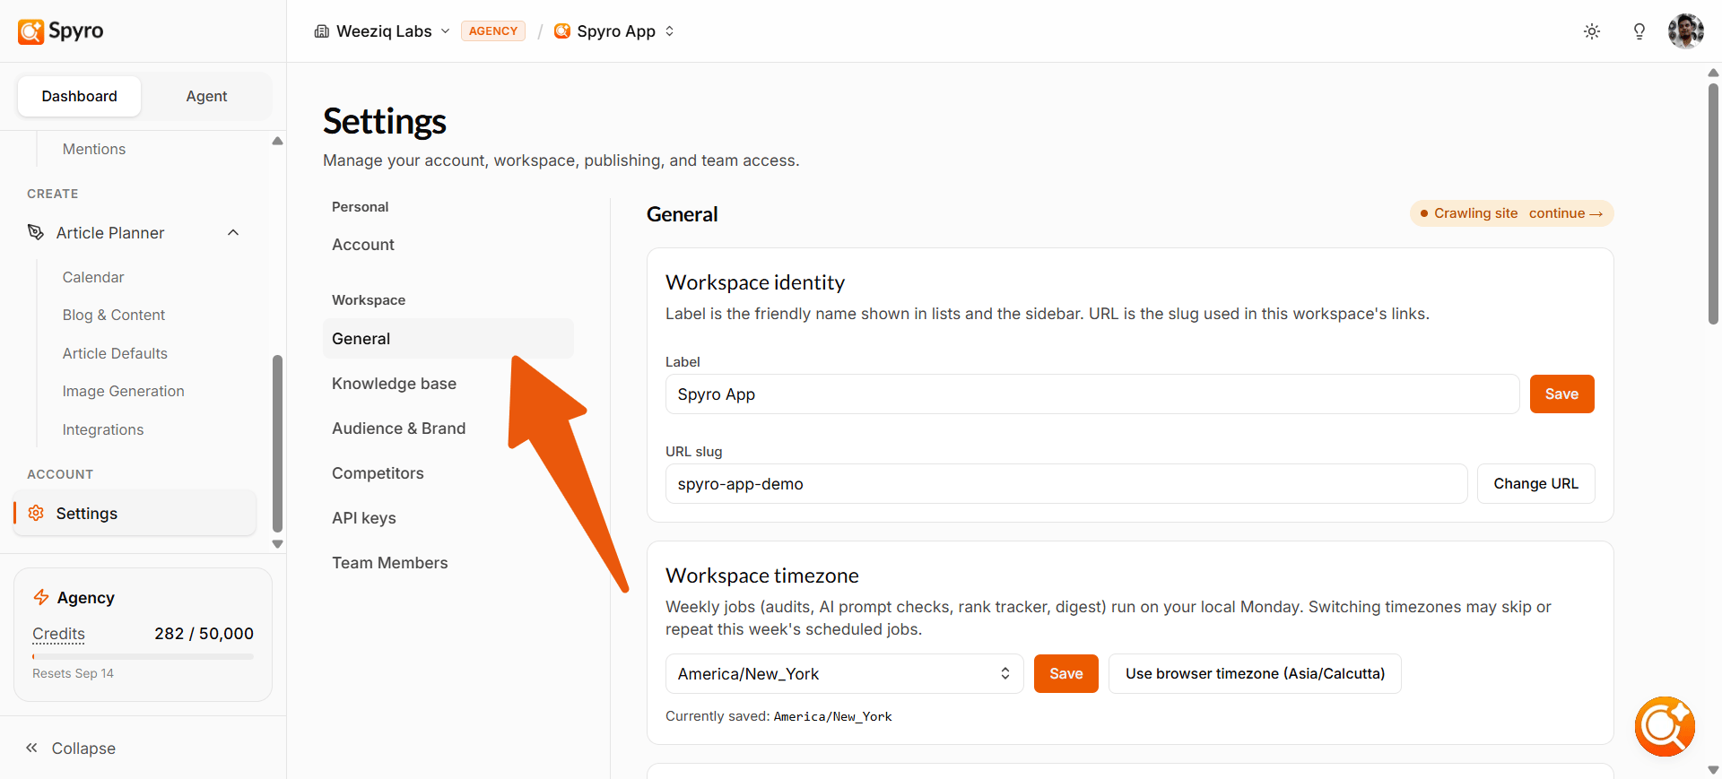The image size is (1722, 779).
Task: Click the lightbulb tips icon
Action: (x=1639, y=31)
